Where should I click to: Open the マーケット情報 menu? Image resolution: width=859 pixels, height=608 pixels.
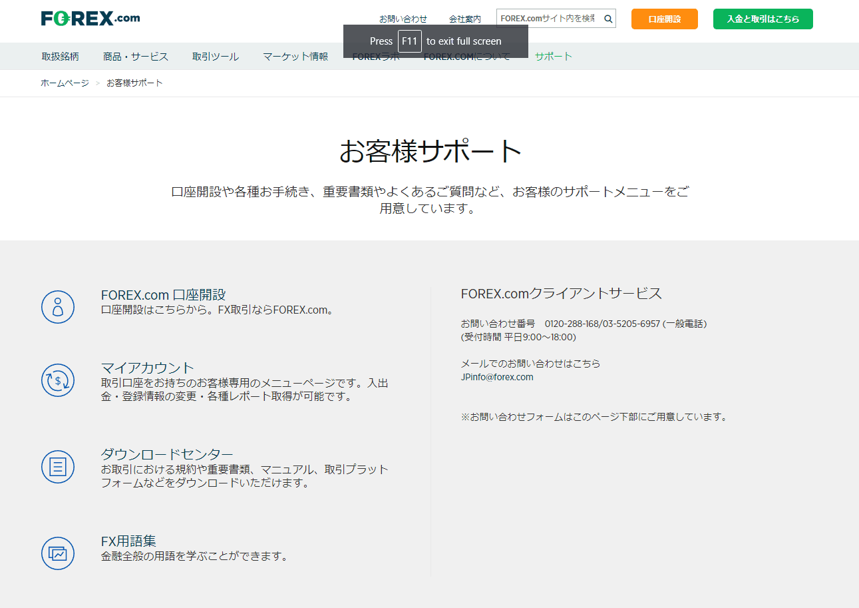[x=295, y=57]
